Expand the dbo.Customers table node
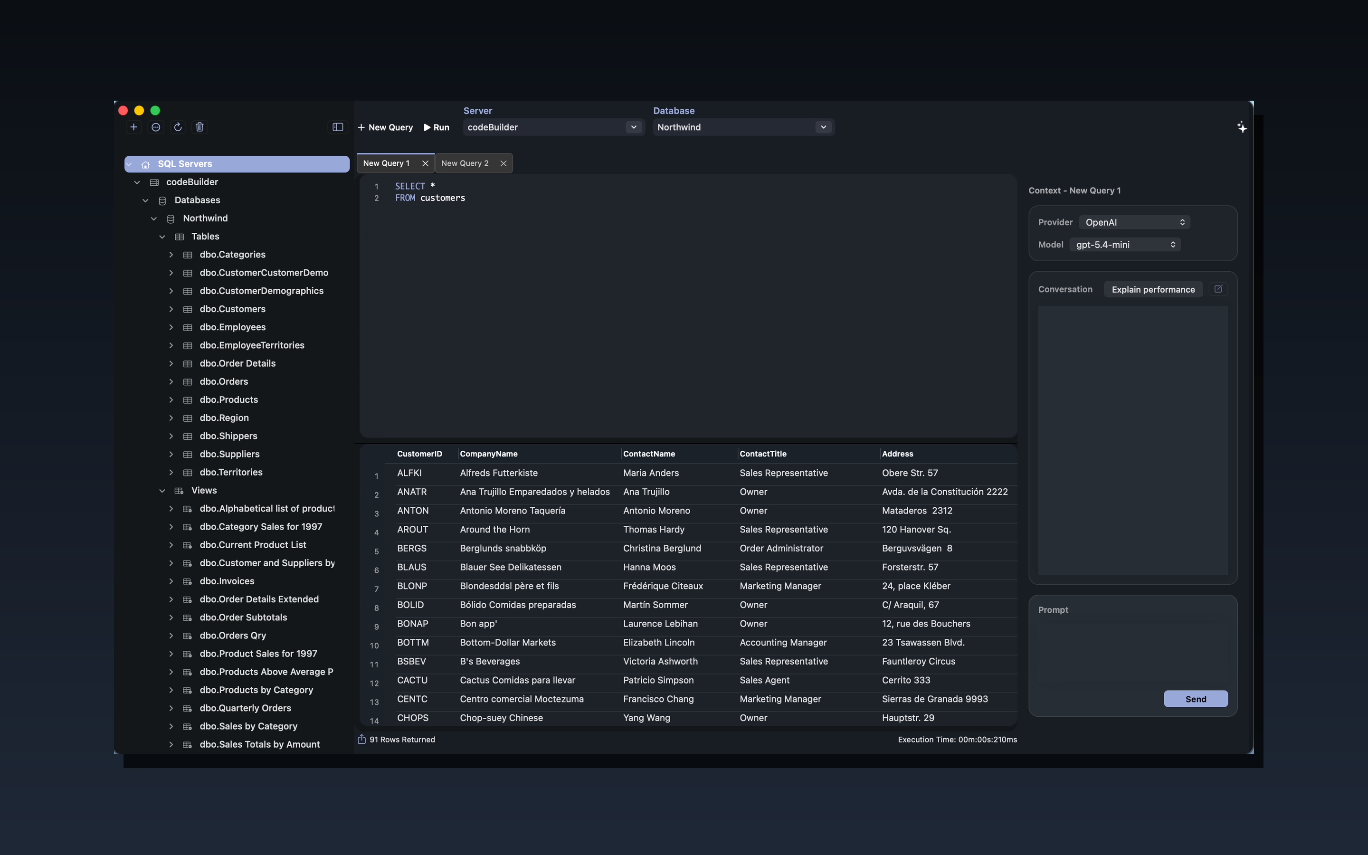This screenshot has height=855, width=1368. point(172,309)
